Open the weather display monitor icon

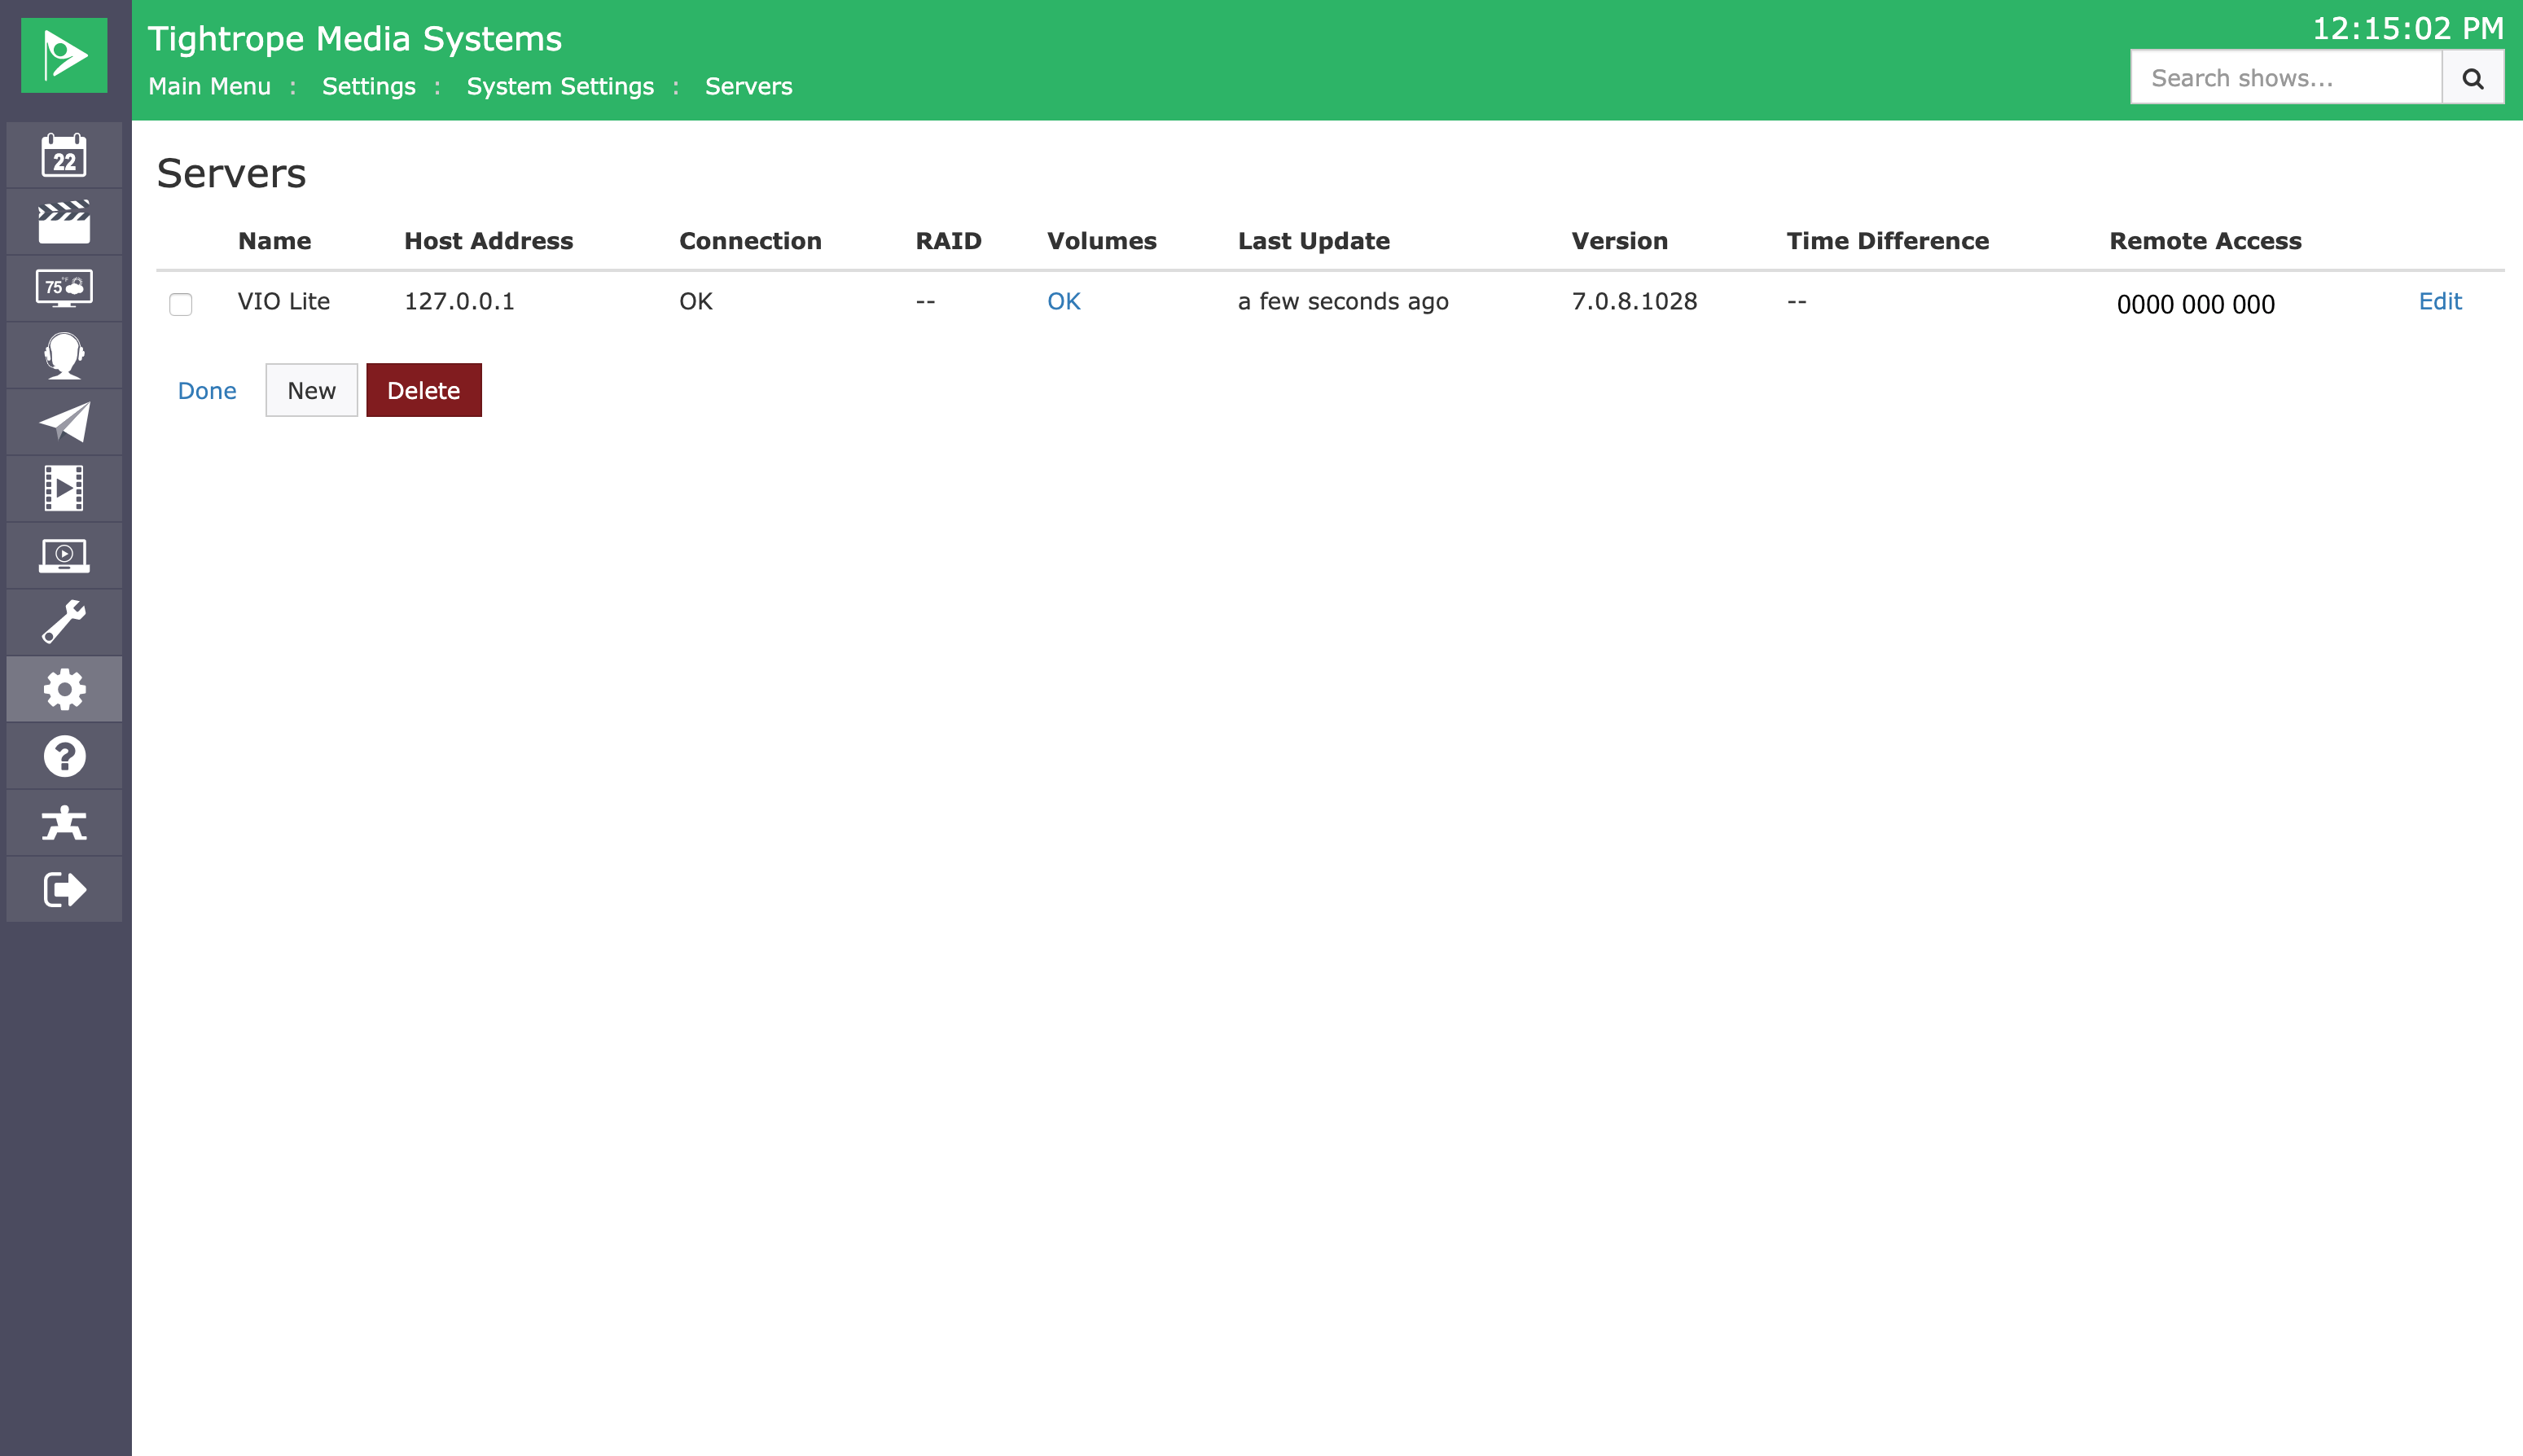[64, 289]
